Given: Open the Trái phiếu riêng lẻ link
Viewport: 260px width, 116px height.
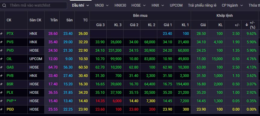Looking at the screenshot, I should [x=202, y=5].
